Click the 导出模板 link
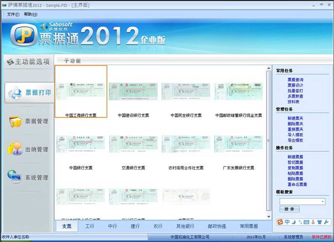 (x=295, y=140)
